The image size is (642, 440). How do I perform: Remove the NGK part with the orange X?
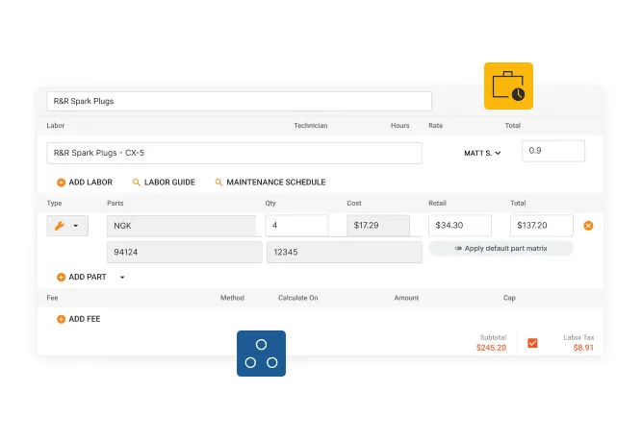pos(588,226)
